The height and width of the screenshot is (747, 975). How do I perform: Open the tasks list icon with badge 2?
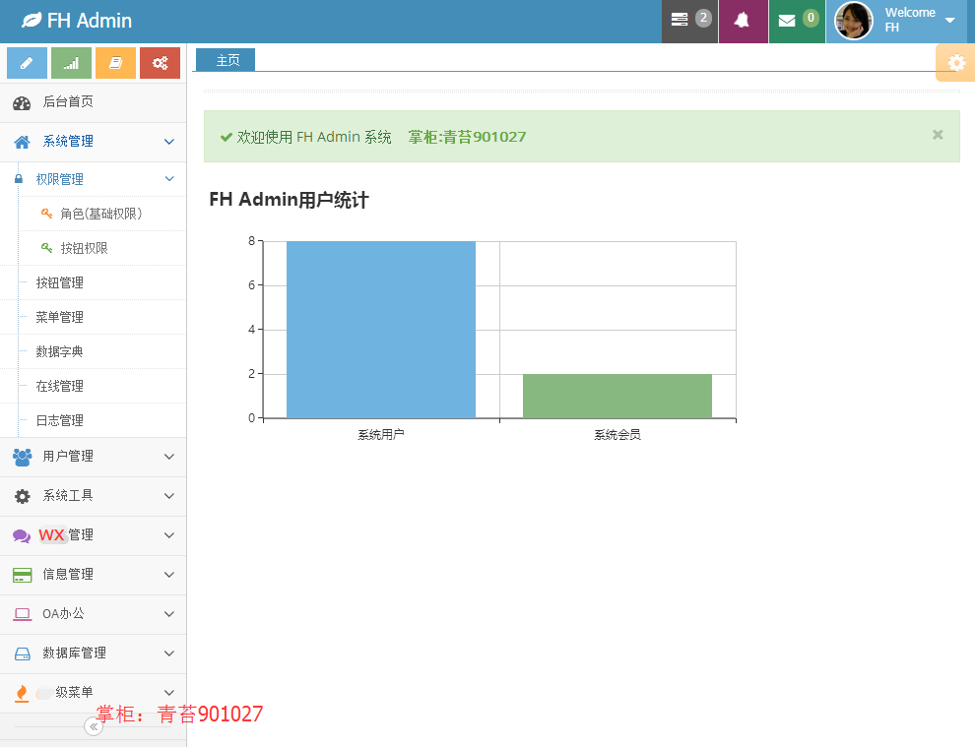click(689, 21)
